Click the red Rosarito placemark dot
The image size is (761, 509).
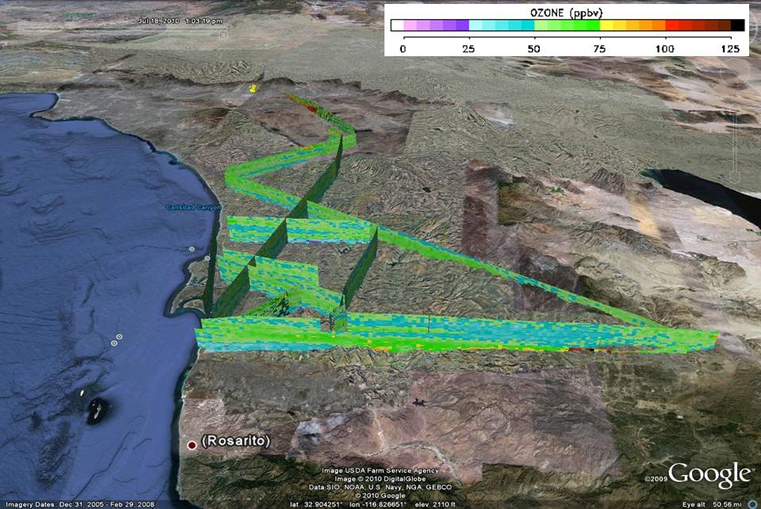coord(192,445)
